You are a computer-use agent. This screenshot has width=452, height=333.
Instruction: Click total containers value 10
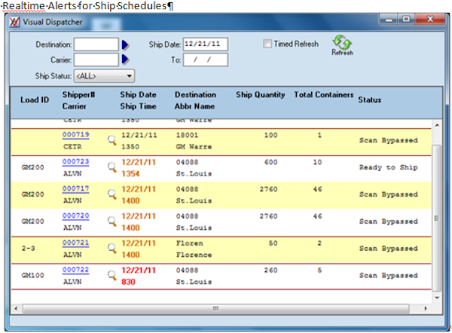point(317,162)
